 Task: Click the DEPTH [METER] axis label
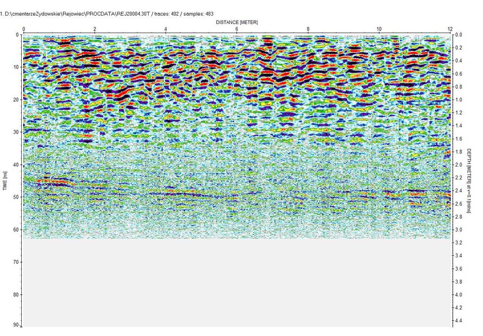[x=469, y=180]
